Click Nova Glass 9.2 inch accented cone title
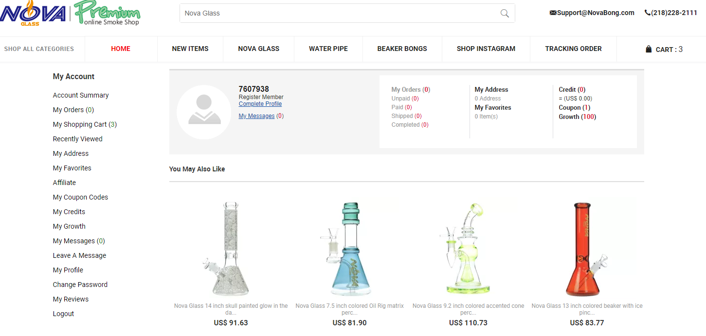Viewport: 706px width, 336px height. coord(468,309)
